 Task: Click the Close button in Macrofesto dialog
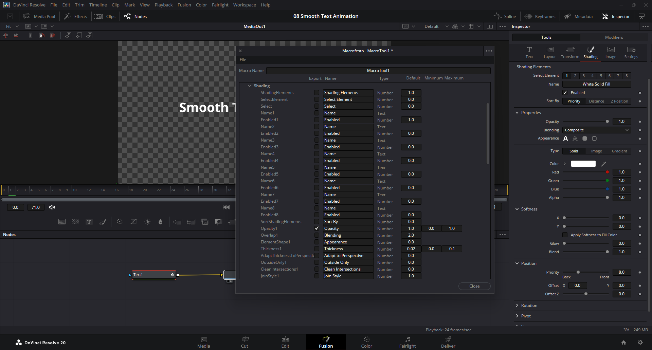(474, 286)
